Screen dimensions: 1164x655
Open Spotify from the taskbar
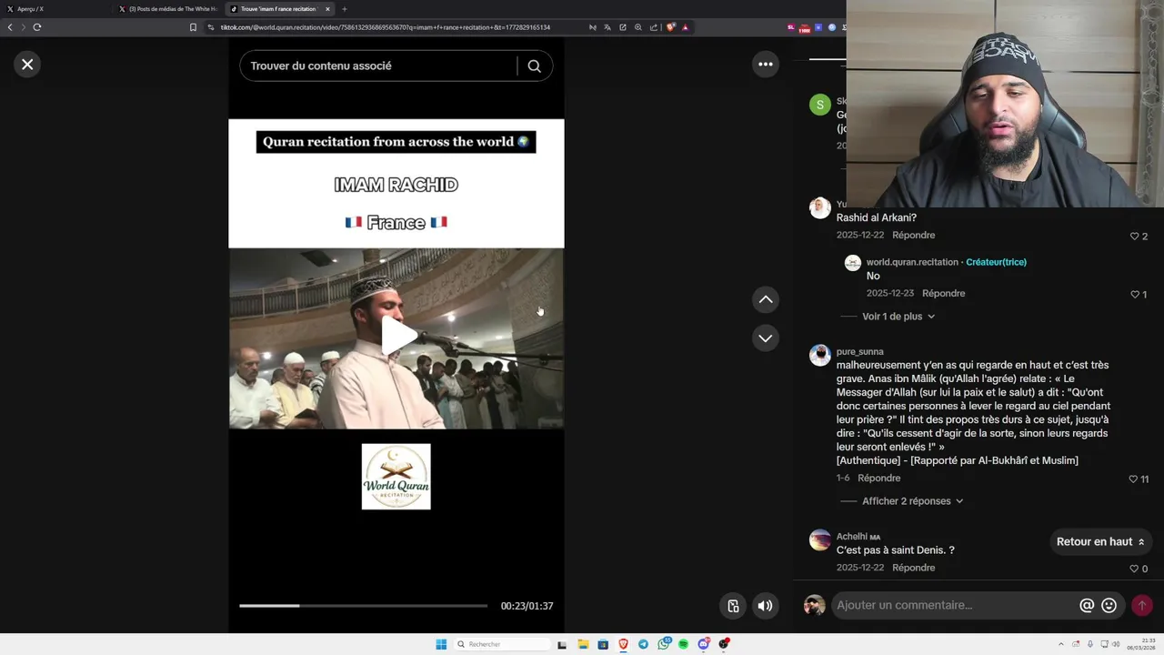(683, 644)
